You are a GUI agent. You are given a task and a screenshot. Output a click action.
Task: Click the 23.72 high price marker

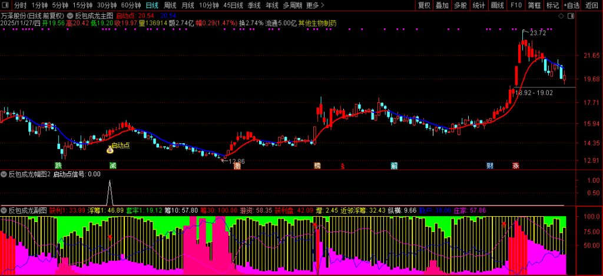[537, 33]
